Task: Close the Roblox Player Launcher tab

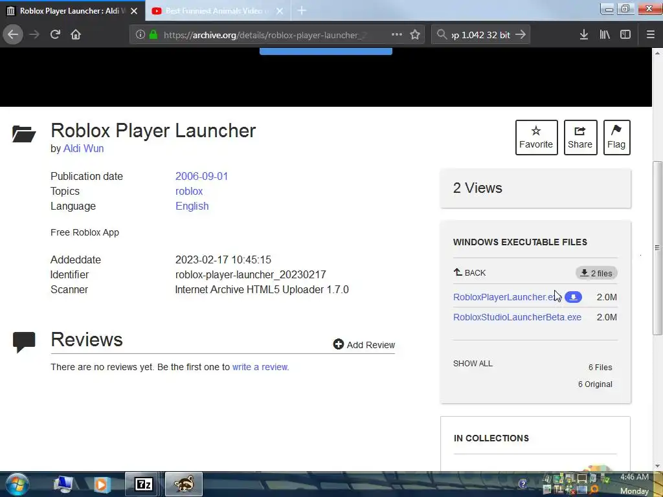Action: [x=134, y=11]
